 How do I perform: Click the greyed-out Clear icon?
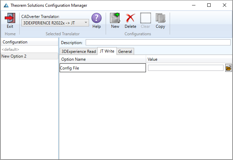tap(146, 18)
